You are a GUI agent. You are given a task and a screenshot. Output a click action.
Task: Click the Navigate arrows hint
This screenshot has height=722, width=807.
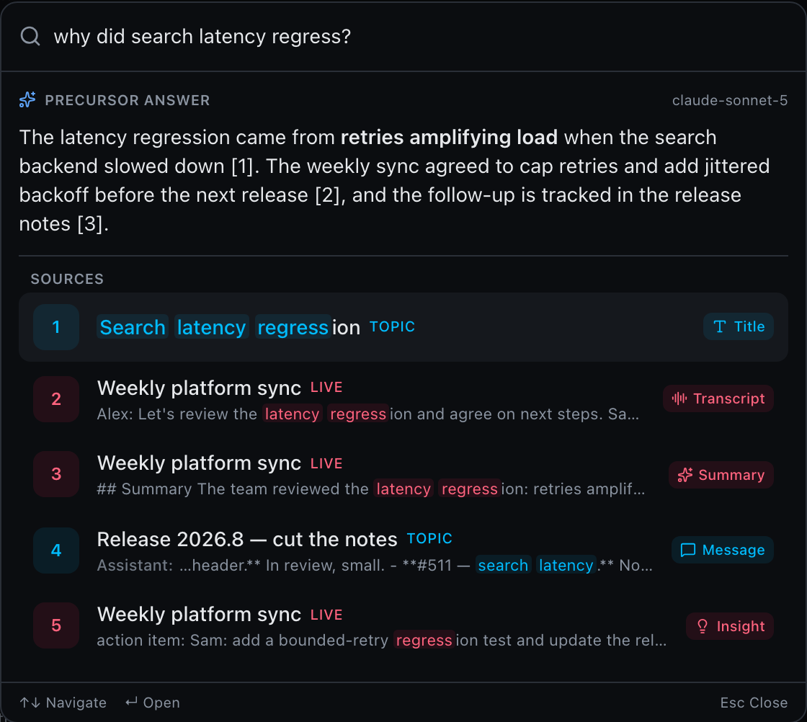63,703
